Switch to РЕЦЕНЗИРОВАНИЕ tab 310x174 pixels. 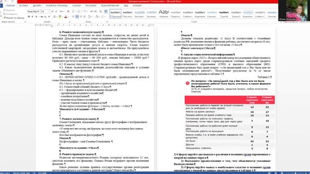110,5
